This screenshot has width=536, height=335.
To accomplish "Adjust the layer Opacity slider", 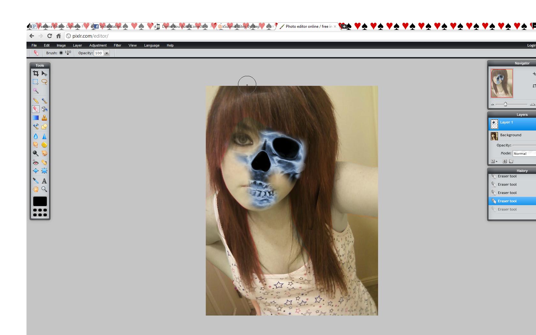I will tap(524, 145).
